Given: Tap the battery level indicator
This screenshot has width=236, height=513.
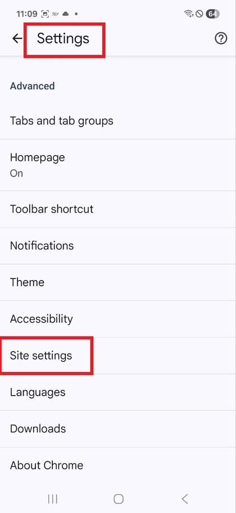Looking at the screenshot, I should point(212,14).
